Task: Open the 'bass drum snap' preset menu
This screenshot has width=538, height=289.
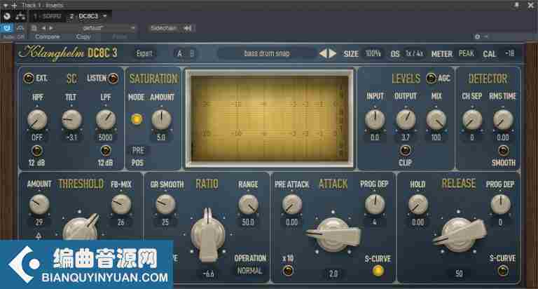Action: tap(267, 53)
